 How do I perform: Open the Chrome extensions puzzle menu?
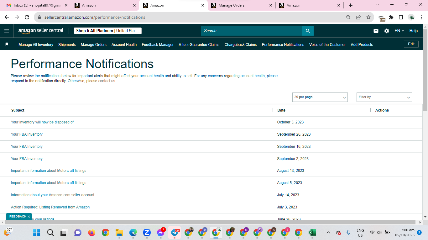point(391,17)
